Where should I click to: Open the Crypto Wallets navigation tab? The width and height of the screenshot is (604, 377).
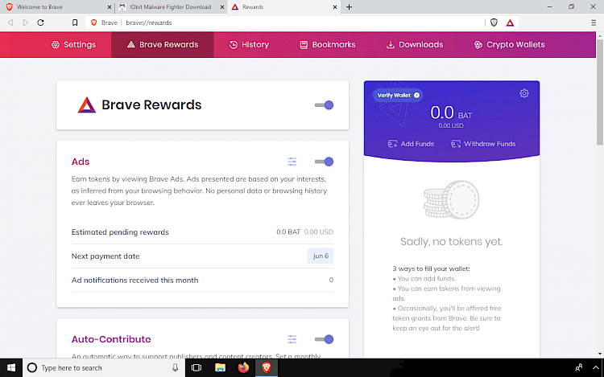509,44
